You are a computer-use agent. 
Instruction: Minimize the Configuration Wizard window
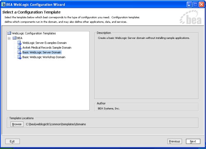click(x=189, y=4)
